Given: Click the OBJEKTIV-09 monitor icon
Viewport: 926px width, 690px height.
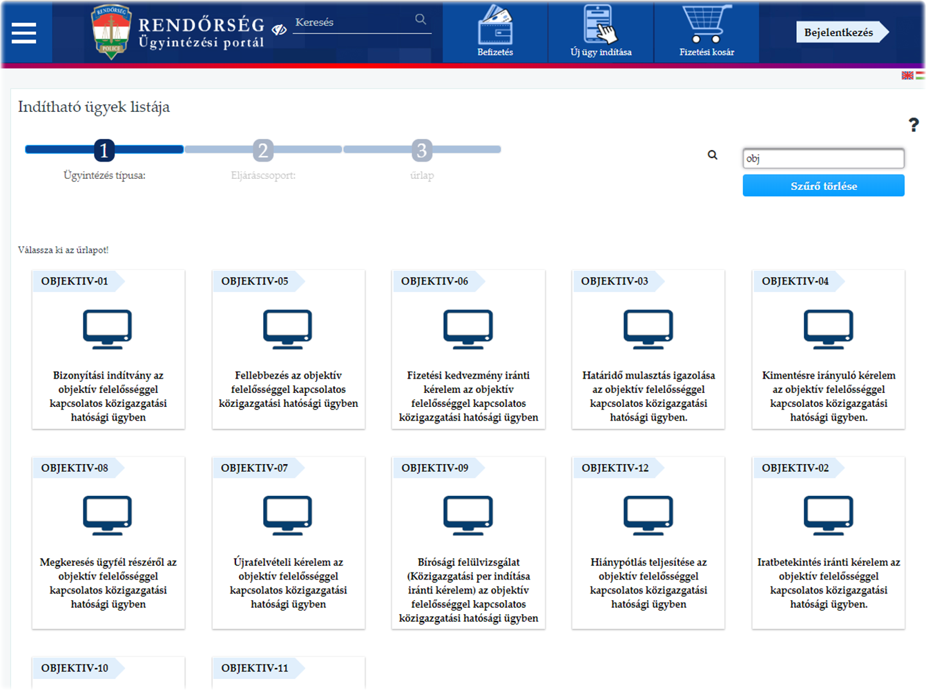Looking at the screenshot, I should point(468,515).
